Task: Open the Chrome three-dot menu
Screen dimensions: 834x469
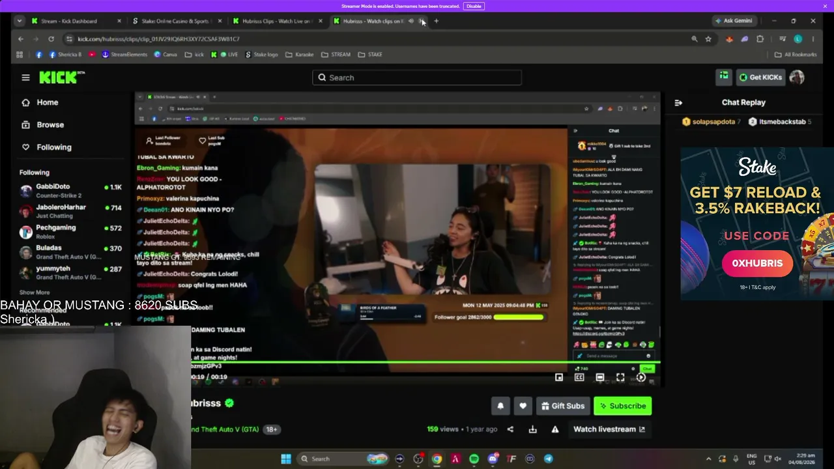Action: 813,39
